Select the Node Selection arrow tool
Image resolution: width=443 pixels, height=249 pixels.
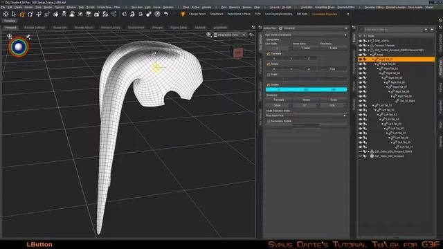pos(14,14)
